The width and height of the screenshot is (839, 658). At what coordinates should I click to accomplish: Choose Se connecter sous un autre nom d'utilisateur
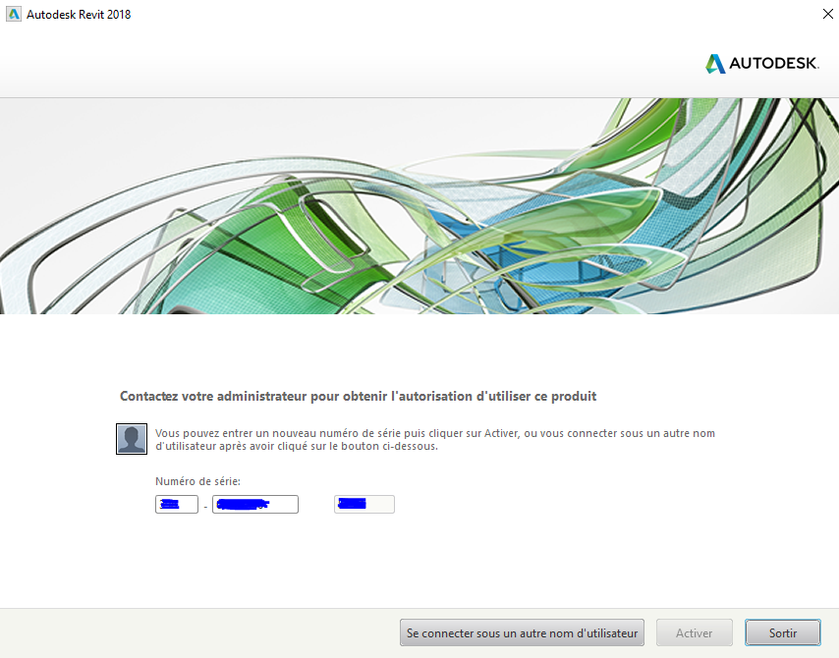pyautogui.click(x=522, y=633)
